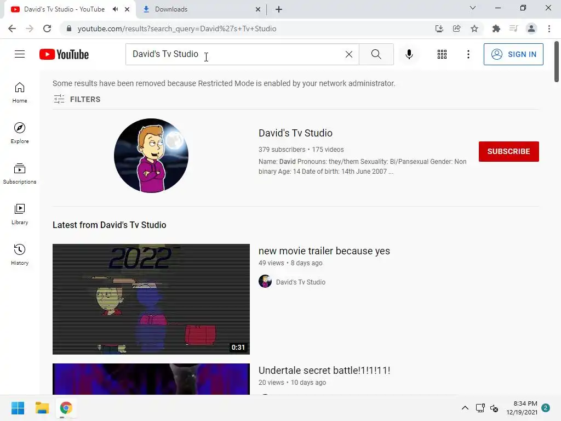Play the 2022 movie trailer thumbnail
The height and width of the screenshot is (421, 561).
point(151,299)
